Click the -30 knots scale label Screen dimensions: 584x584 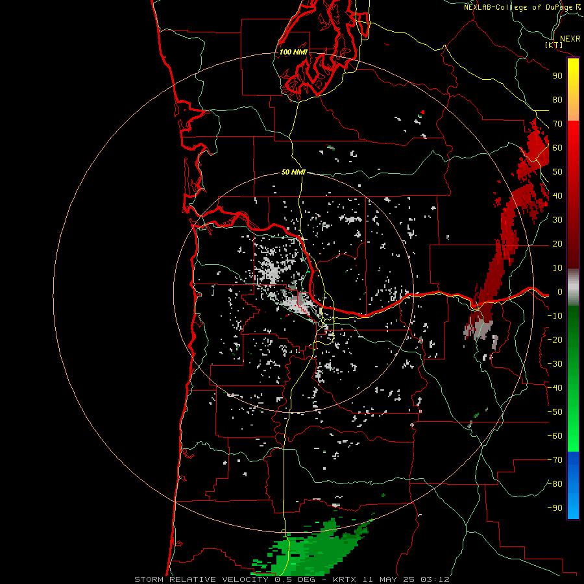[555, 364]
